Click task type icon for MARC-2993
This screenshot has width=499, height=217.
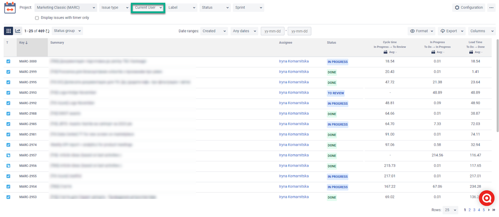8,92
